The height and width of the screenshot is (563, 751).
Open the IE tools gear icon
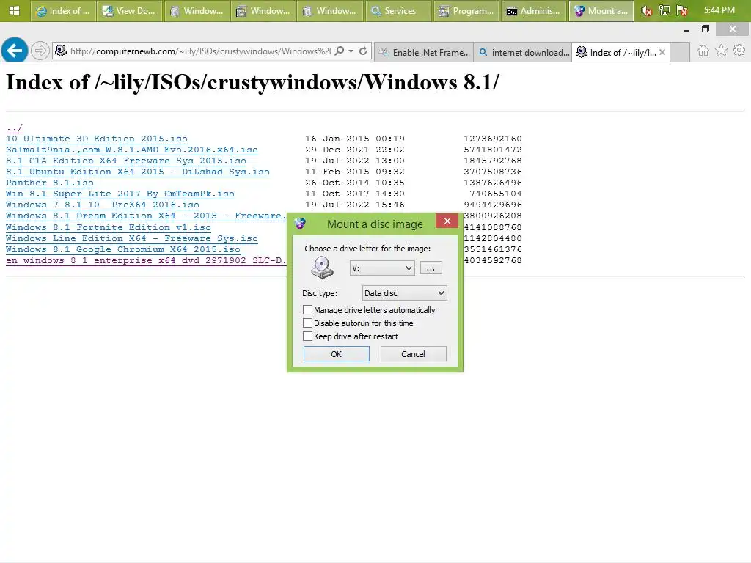739,51
